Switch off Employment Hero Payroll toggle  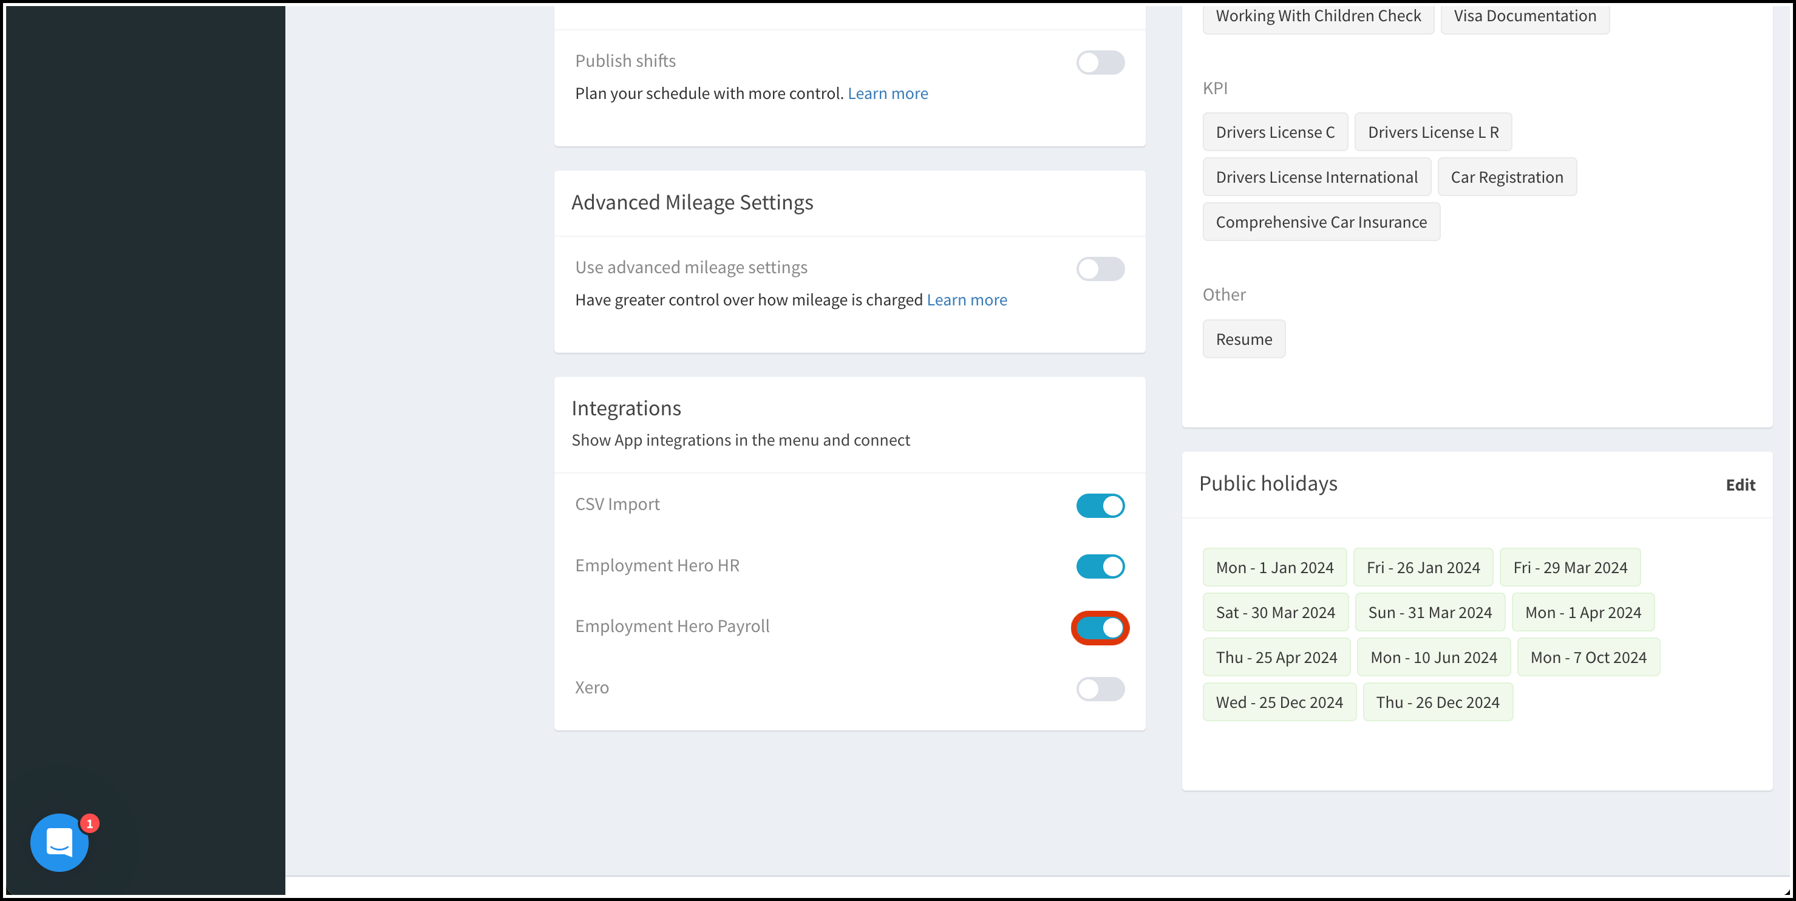tap(1100, 628)
